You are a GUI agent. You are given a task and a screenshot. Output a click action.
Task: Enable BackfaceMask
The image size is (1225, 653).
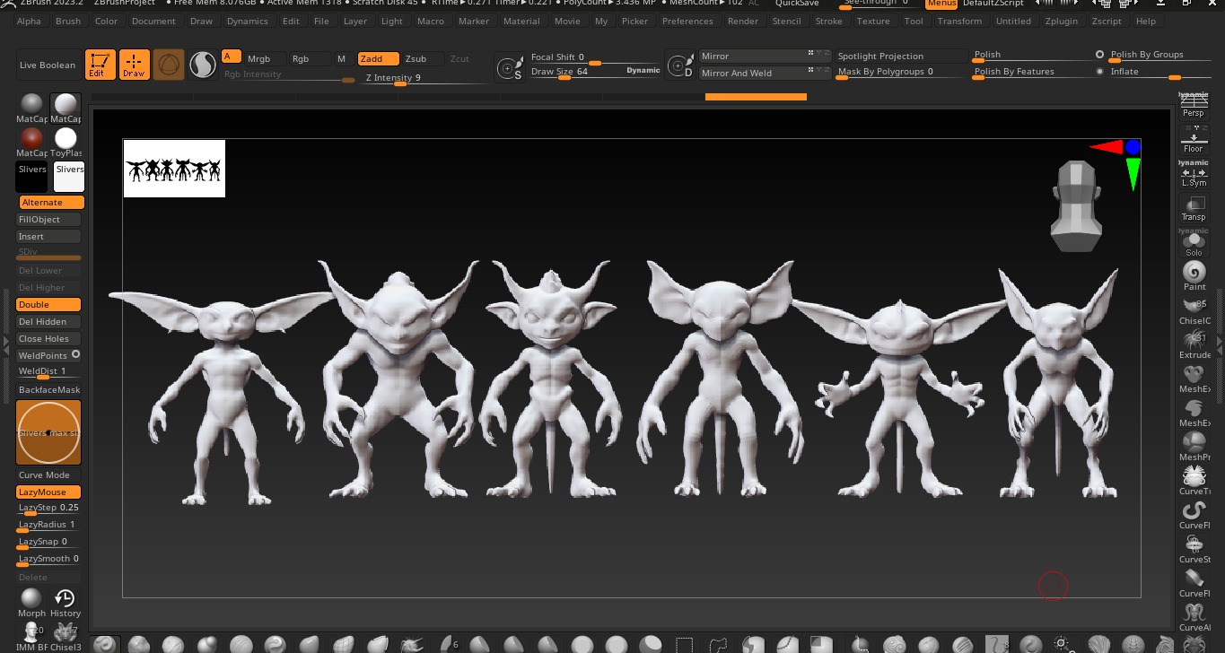click(x=49, y=390)
